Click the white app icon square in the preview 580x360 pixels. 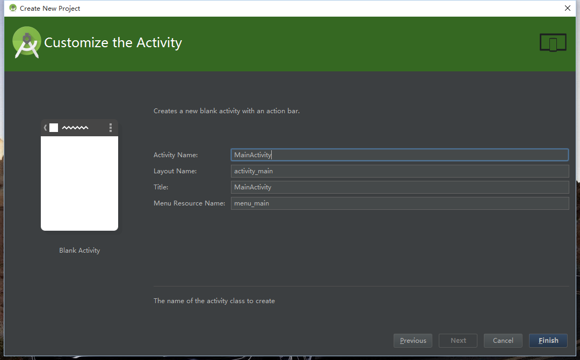coord(54,128)
